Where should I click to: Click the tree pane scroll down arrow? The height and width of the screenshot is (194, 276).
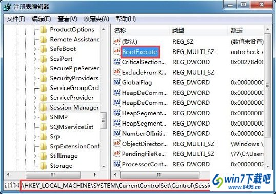pyautogui.click(x=104, y=166)
